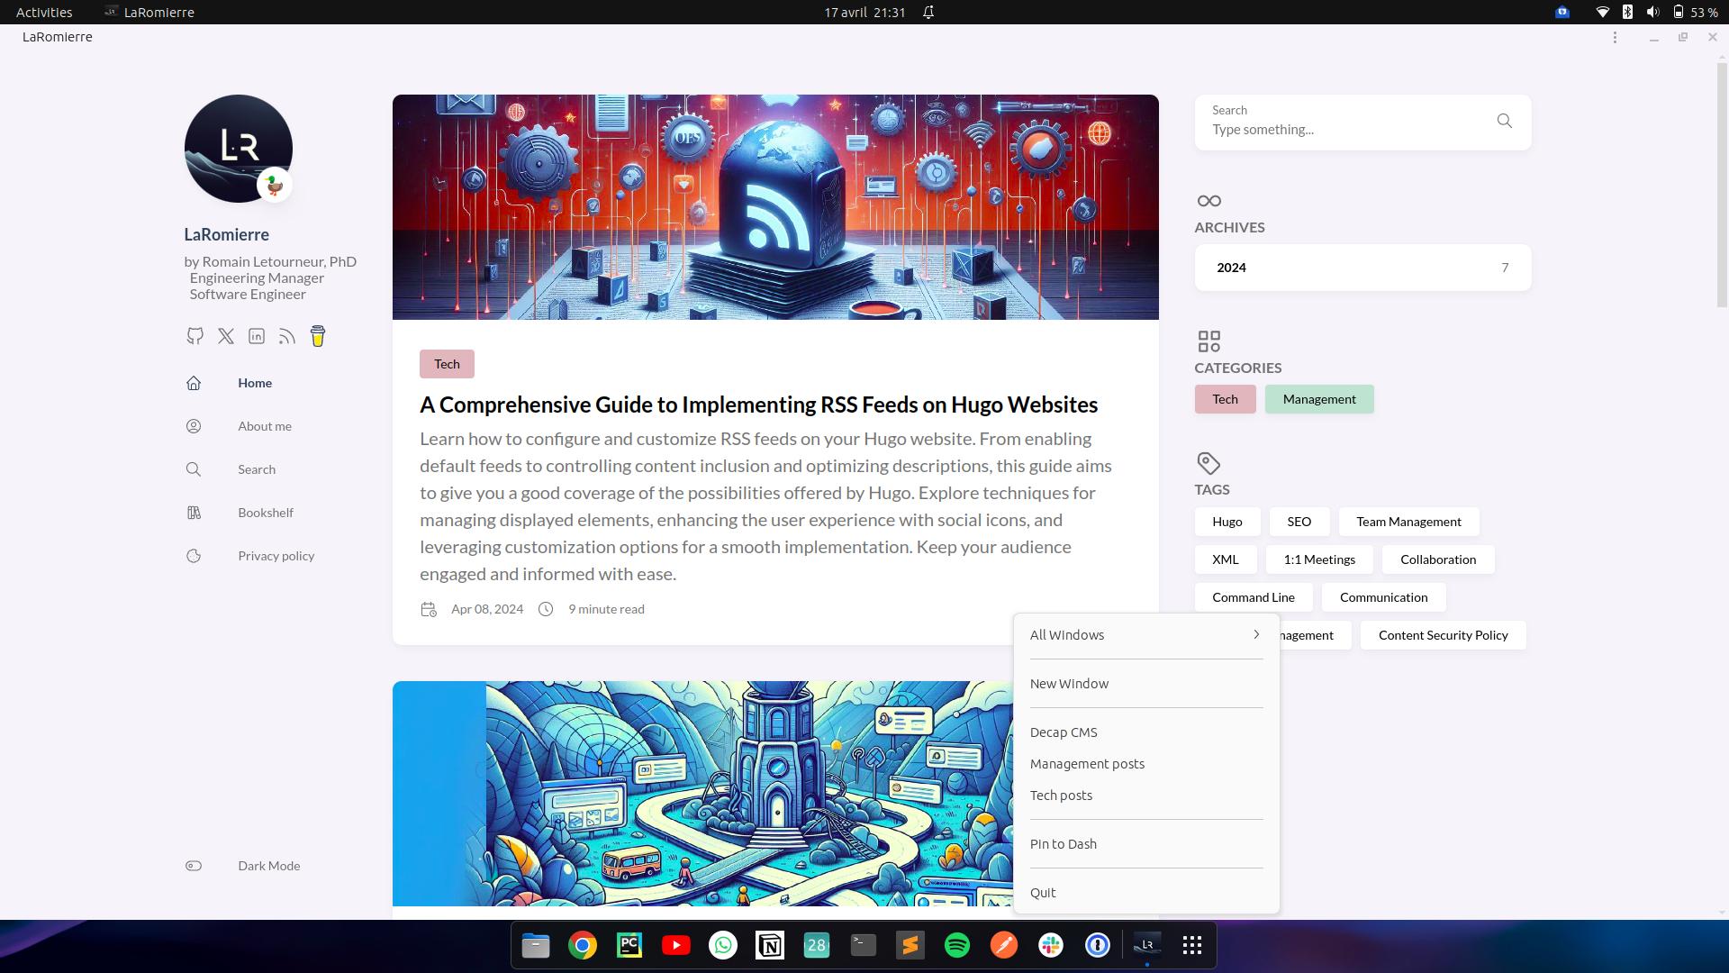Select Pin to Dash
The width and height of the screenshot is (1729, 973).
[x=1145, y=844]
